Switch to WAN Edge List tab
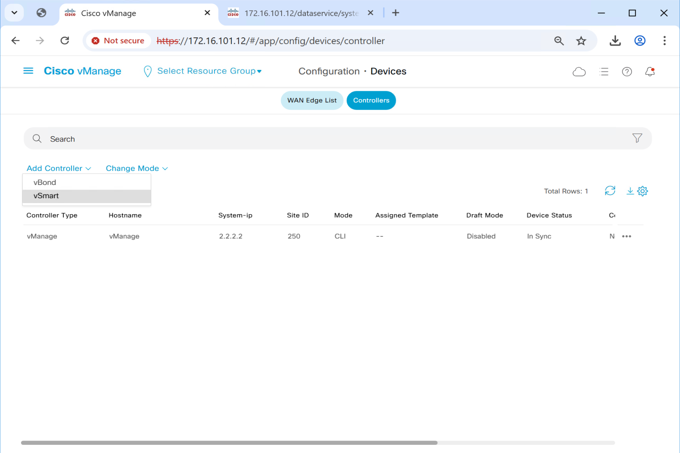 [x=312, y=101]
